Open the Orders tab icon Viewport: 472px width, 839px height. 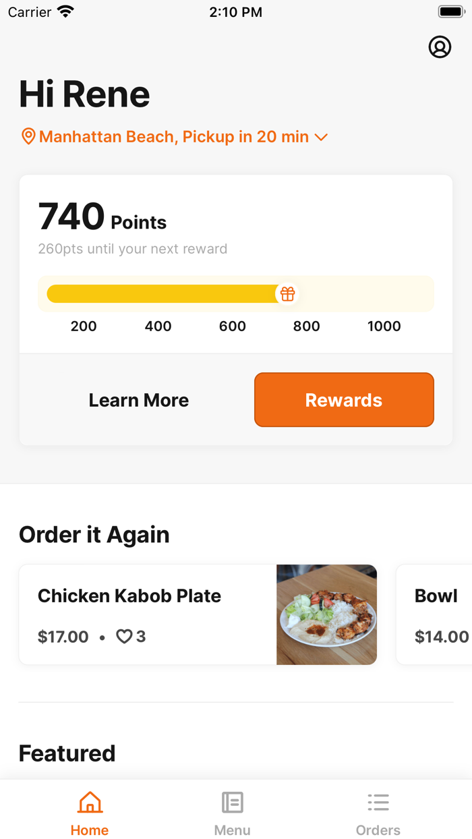(x=378, y=802)
